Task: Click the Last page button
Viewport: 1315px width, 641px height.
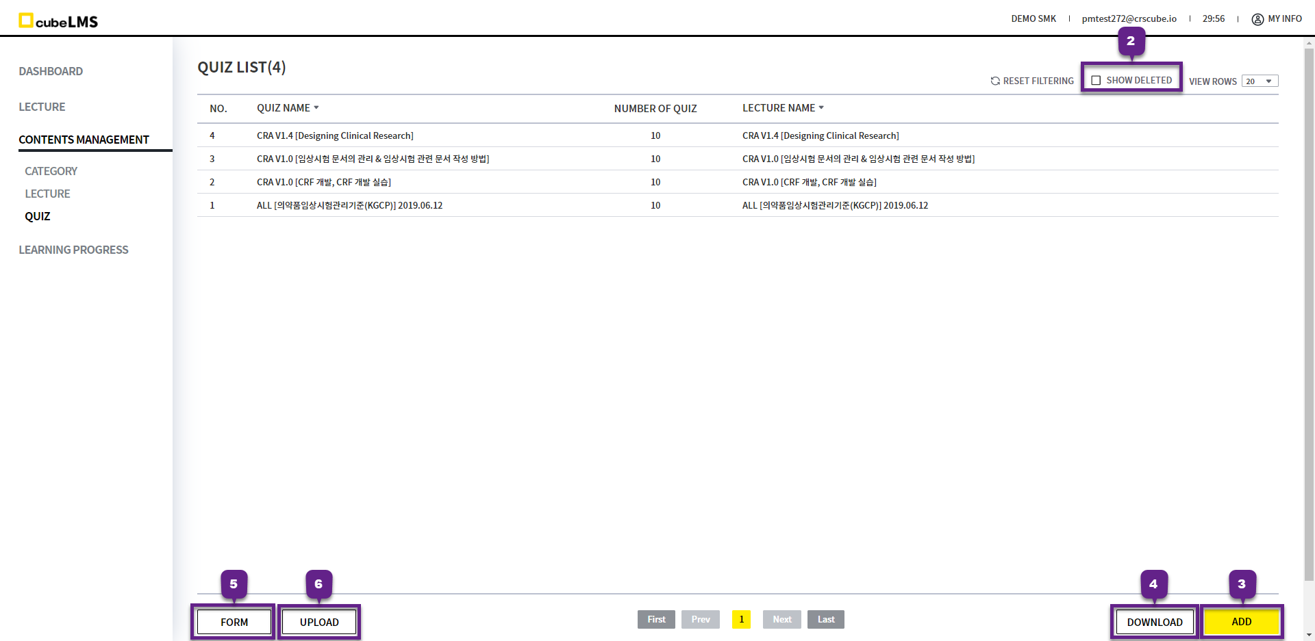Action: 825,619
